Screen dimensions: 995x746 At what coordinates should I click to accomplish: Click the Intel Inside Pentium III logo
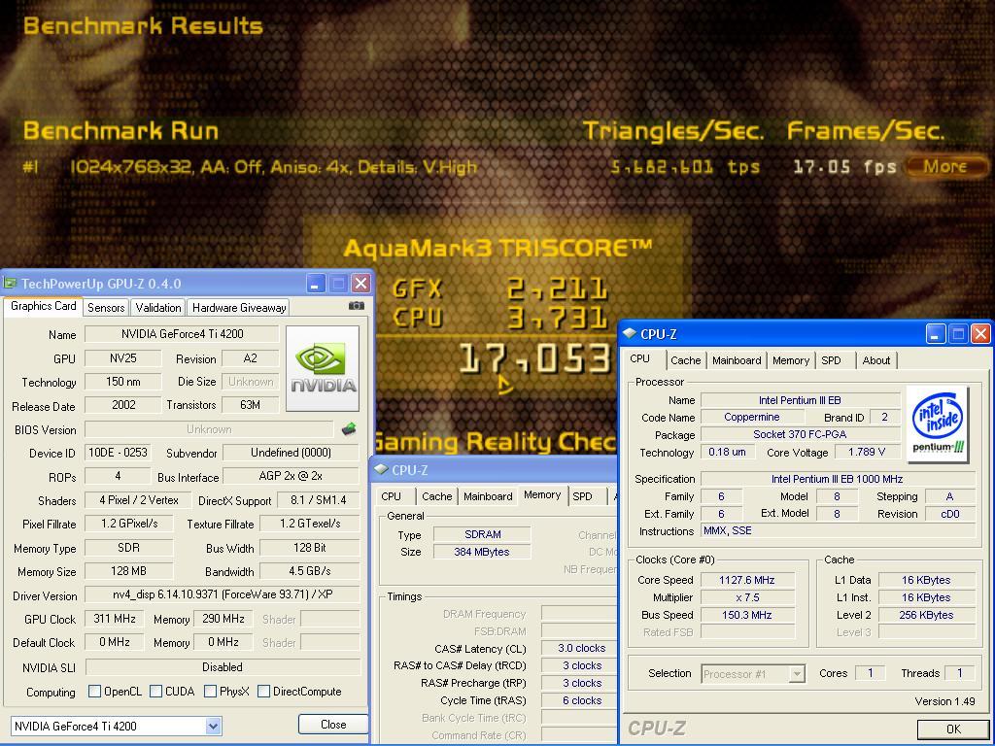tap(938, 424)
